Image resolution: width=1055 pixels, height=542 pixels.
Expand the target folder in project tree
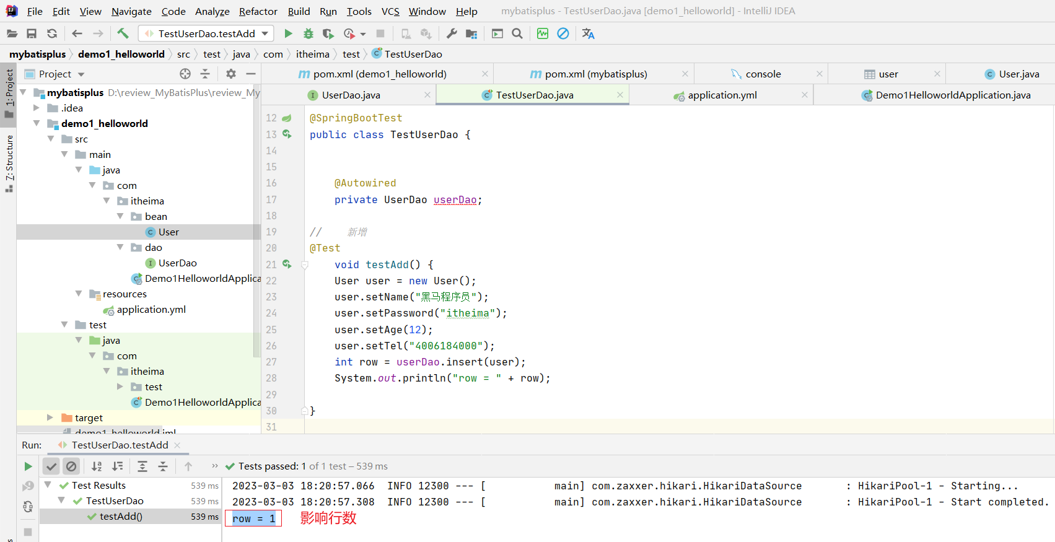50,418
